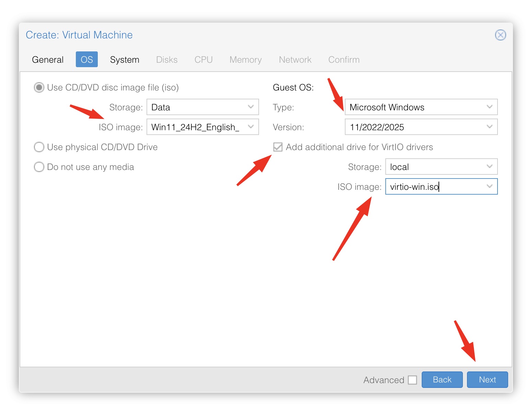The image size is (526, 404).
Task: Select Use CD/DVD disc image file radio
Action: [x=39, y=88]
